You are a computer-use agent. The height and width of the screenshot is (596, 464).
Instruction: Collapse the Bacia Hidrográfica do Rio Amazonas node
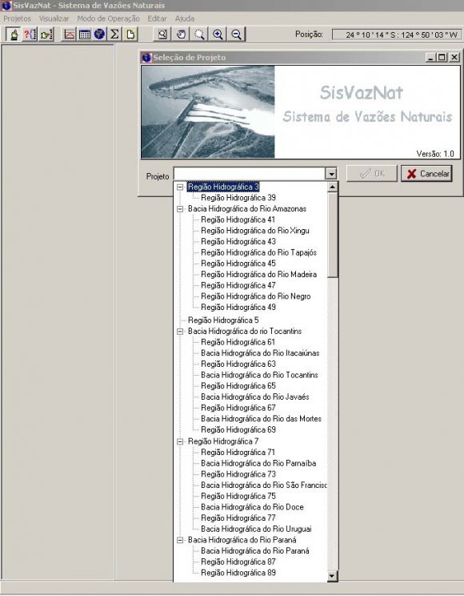click(x=180, y=208)
